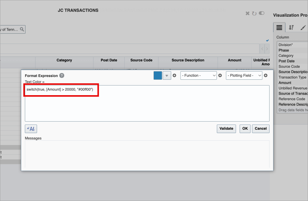This screenshot has width=308, height=201.
Task: Click the Validate button
Action: pos(226,129)
